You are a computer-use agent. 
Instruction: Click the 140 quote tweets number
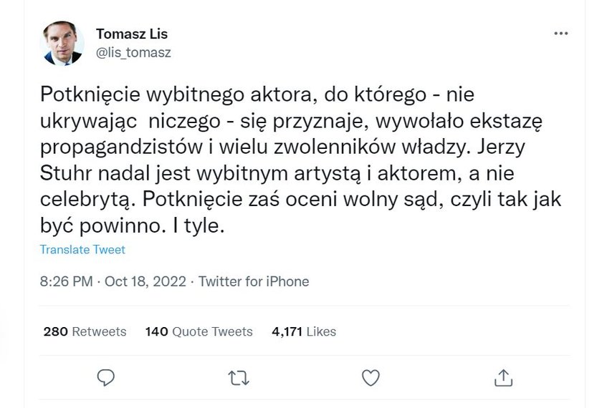(x=157, y=331)
